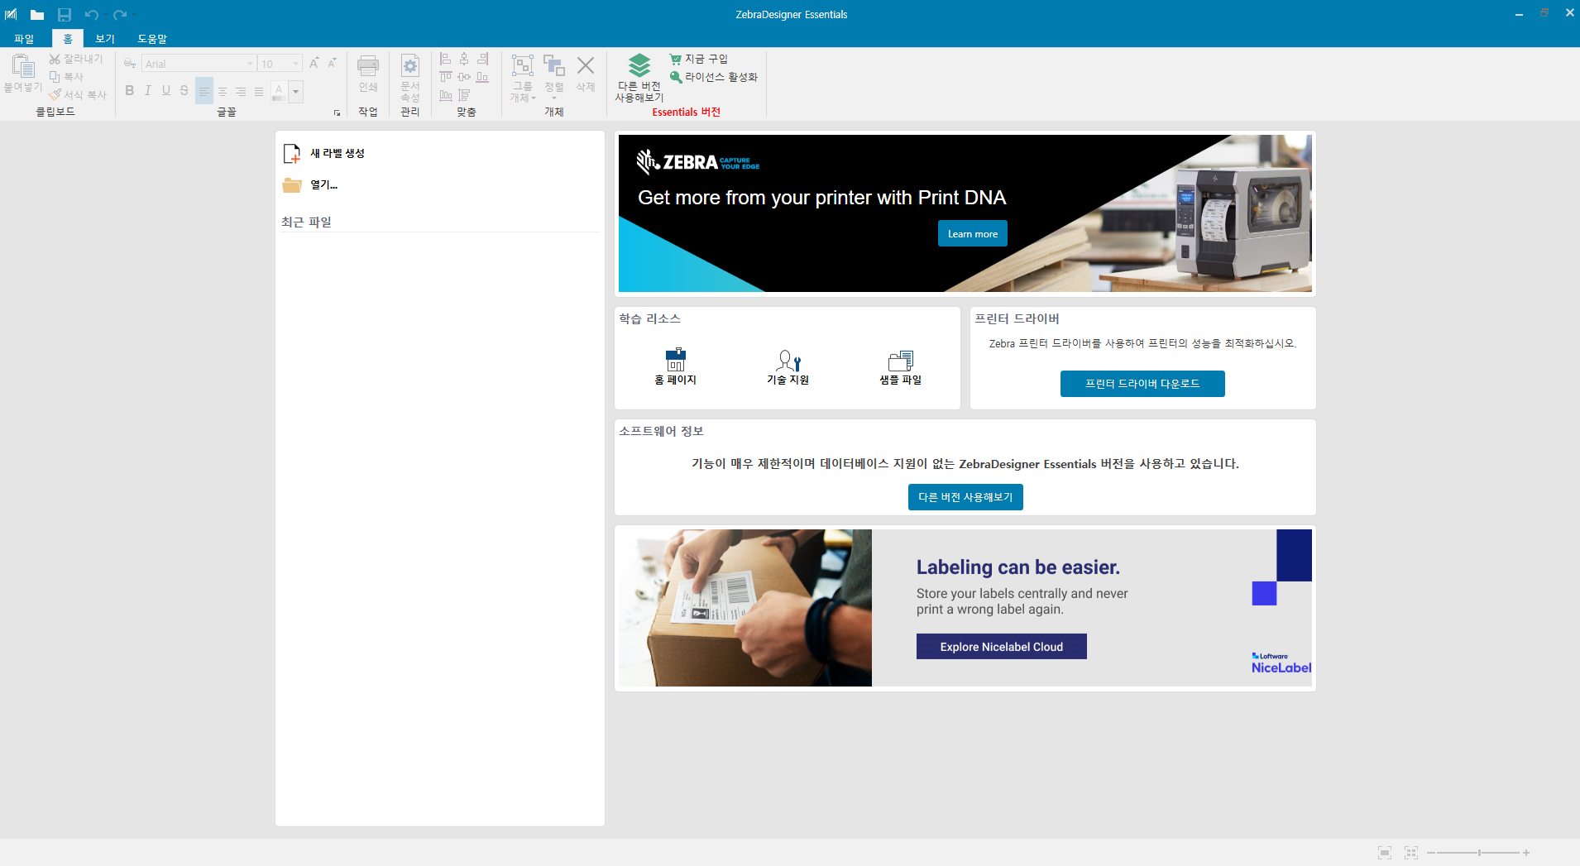The image size is (1580, 866).
Task: Click the zoom to document icon in status bar
Action: [x=1385, y=852]
